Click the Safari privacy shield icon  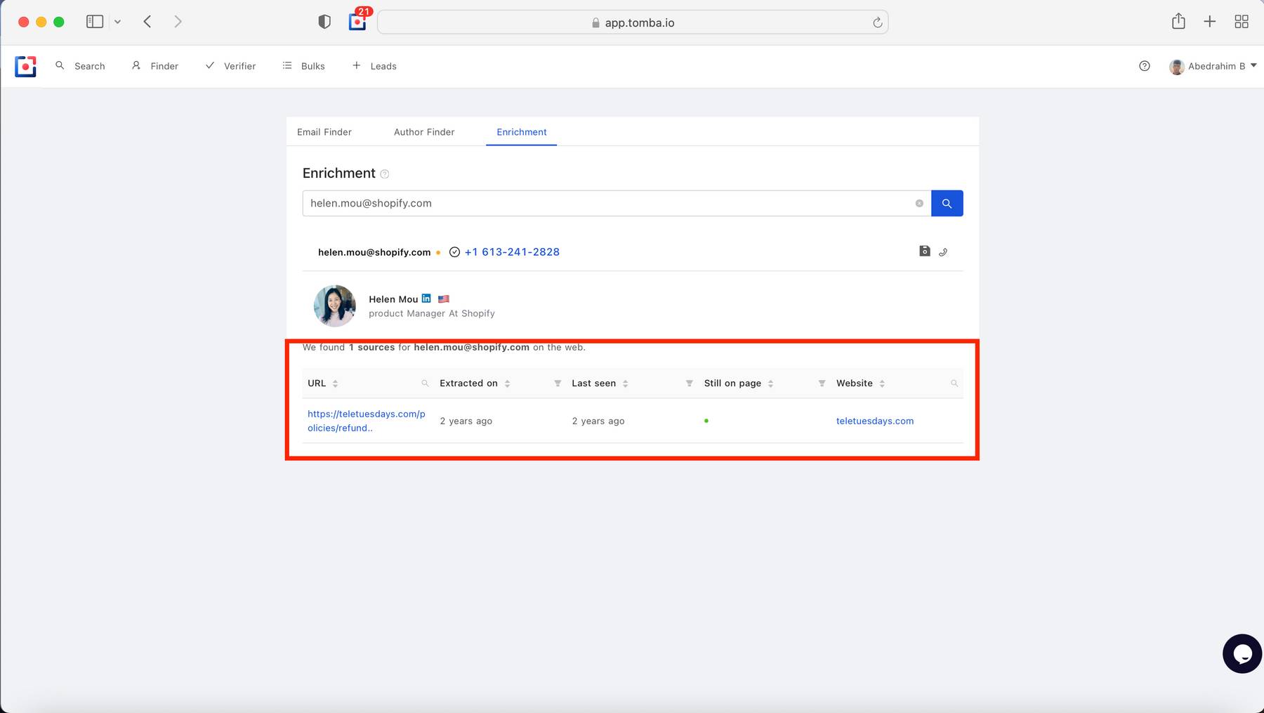point(324,22)
